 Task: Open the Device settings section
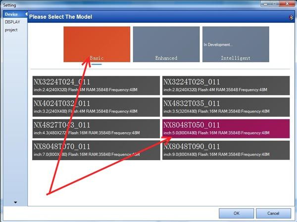click(x=11, y=15)
